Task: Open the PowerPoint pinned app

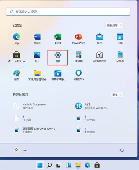Action: tap(79, 39)
